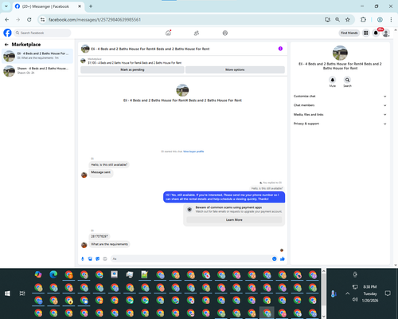Choose a GIF from the GIF icon
Image resolution: width=398 pixels, height=319 pixels.
pyautogui.click(x=105, y=258)
